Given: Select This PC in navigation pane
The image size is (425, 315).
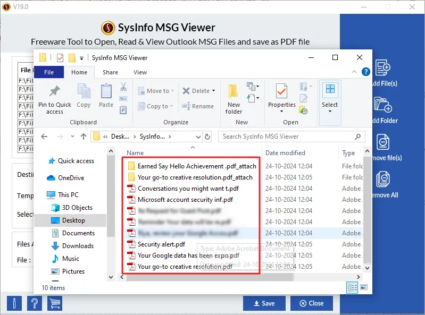Looking at the screenshot, I should (63, 195).
